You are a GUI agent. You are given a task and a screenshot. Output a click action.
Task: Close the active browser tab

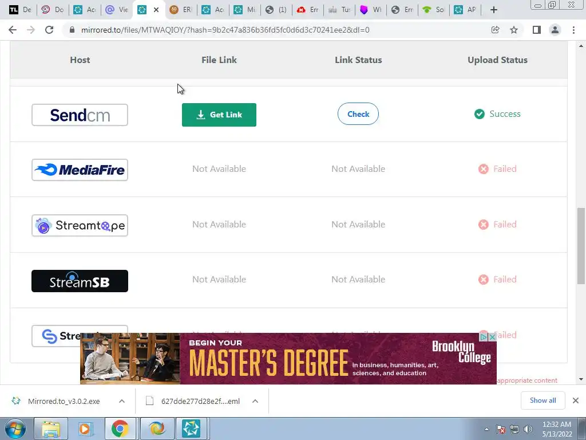pos(156,10)
